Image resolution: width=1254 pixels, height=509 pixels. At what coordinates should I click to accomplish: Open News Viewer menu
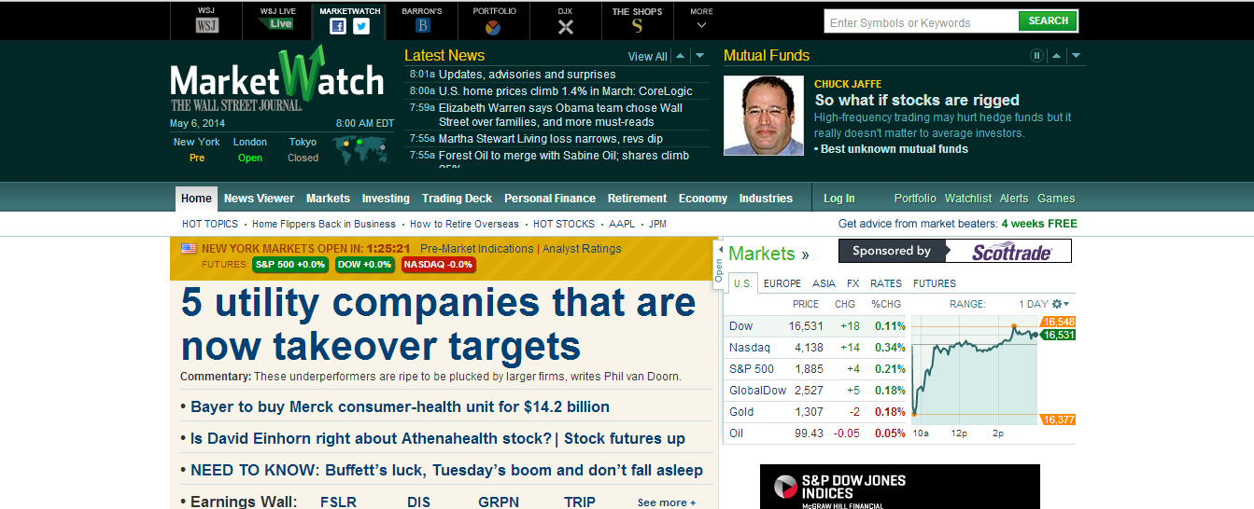point(259,199)
